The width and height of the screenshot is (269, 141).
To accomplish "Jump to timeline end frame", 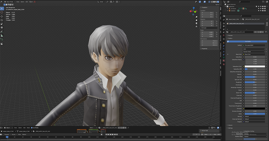I will tap(117, 134).
